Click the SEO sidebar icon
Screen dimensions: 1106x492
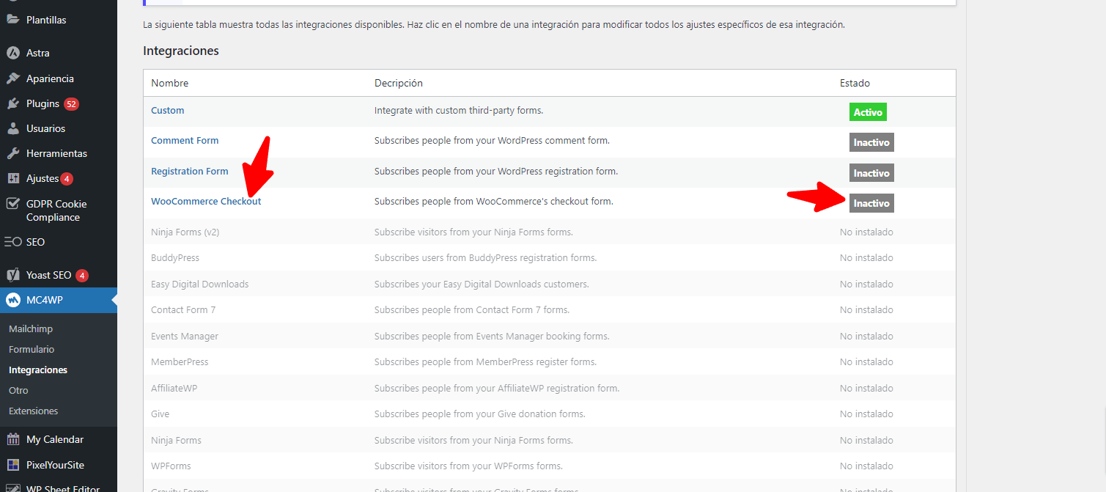coord(12,242)
